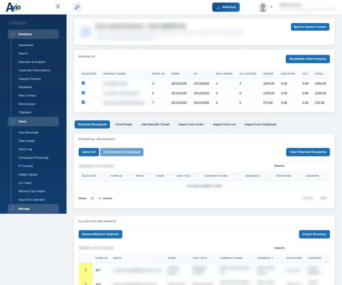Viewport: 342px width, 285px height.
Task: Open Analysis Reports
Action: [x=30, y=79]
